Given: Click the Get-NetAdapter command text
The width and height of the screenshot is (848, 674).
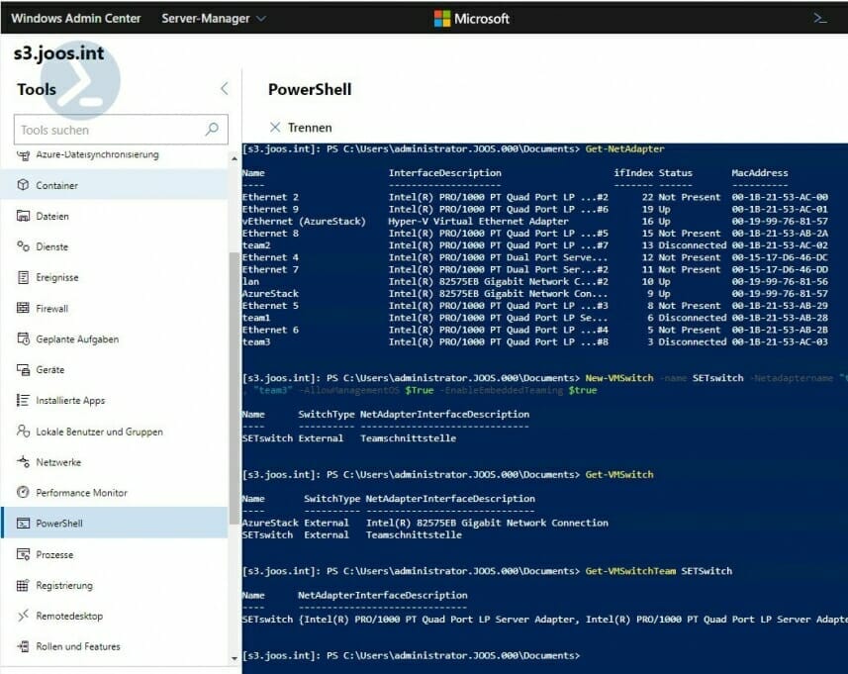Looking at the screenshot, I should tap(624, 148).
